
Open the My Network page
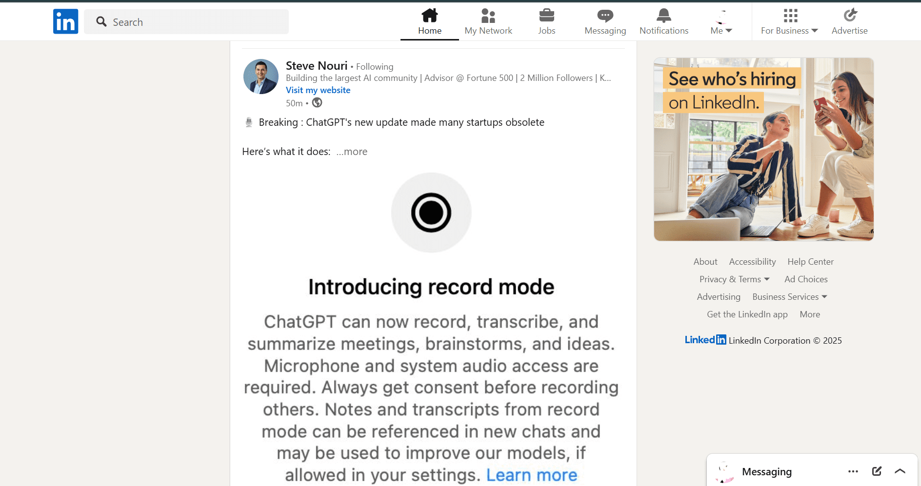[x=488, y=22]
